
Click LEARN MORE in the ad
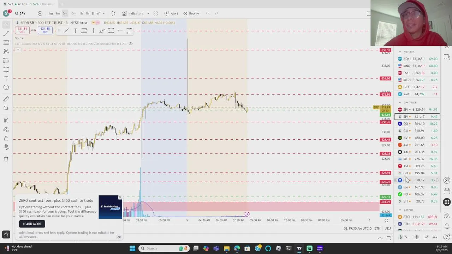[x=32, y=224]
